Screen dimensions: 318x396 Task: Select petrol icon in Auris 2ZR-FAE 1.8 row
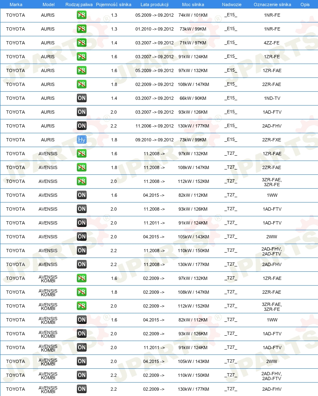pos(81,84)
